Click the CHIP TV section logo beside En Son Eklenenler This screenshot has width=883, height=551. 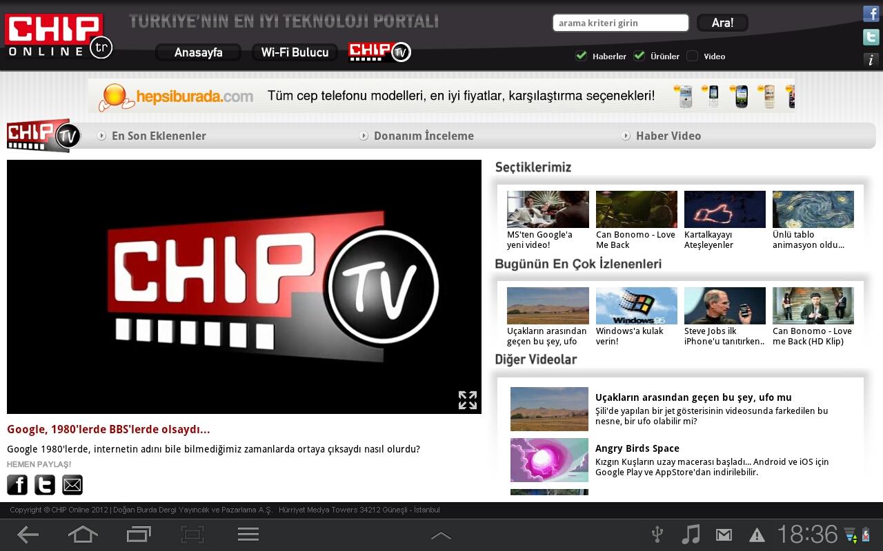[44, 136]
